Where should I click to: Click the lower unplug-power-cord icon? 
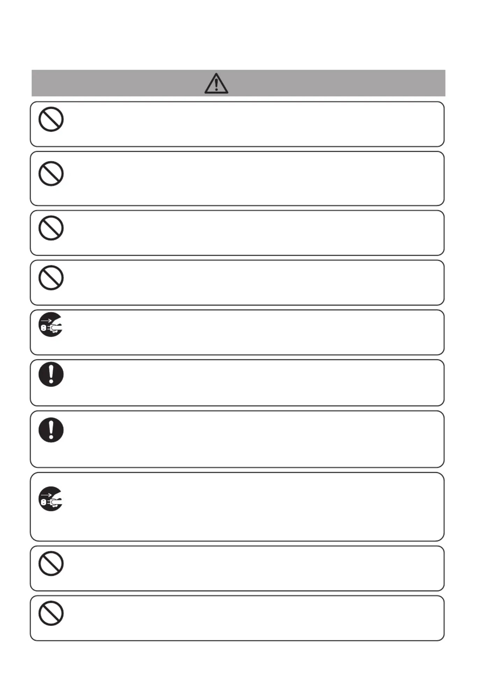point(51,499)
